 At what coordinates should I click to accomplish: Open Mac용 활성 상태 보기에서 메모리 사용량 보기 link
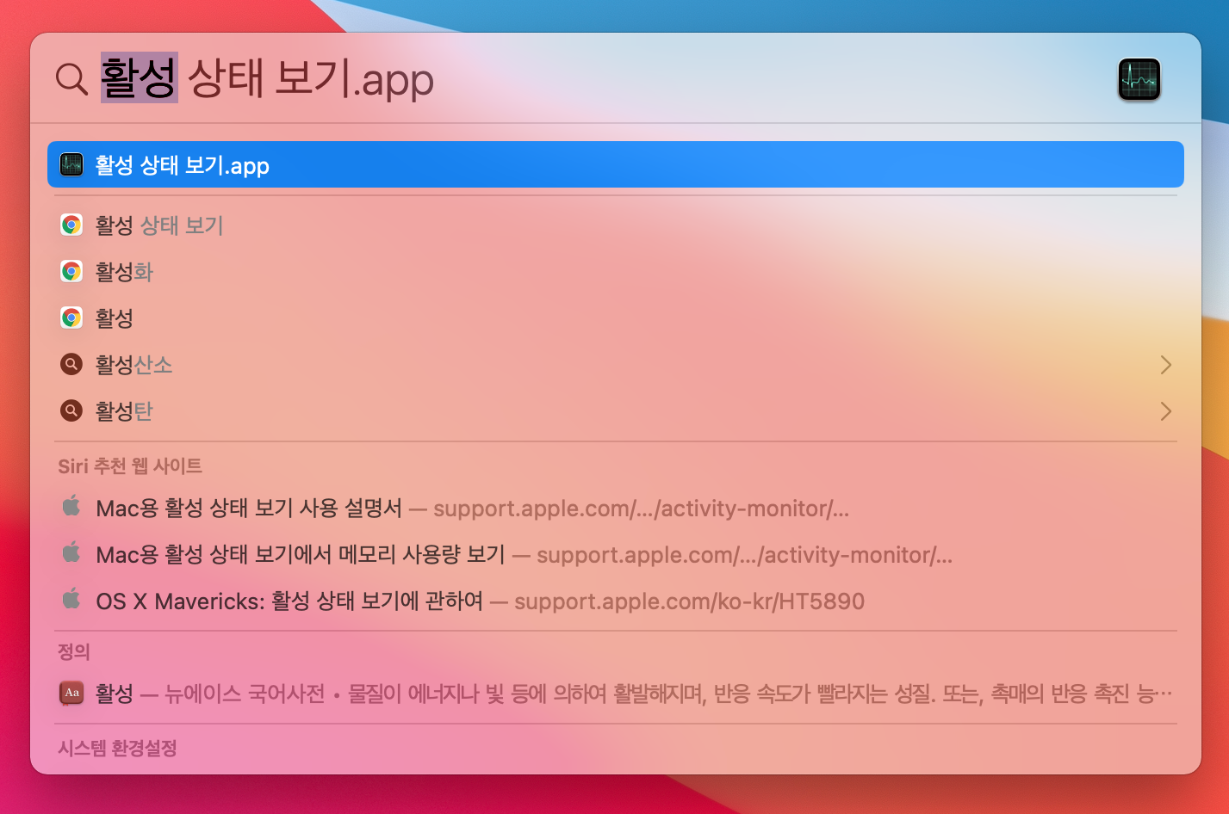pos(616,554)
